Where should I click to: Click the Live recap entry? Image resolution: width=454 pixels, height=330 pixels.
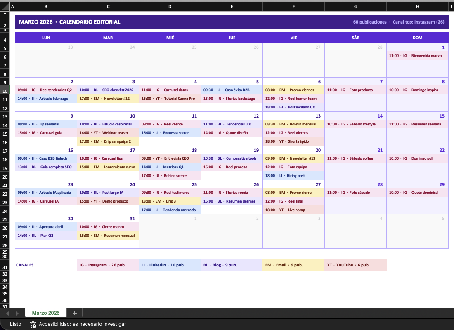click(x=293, y=210)
